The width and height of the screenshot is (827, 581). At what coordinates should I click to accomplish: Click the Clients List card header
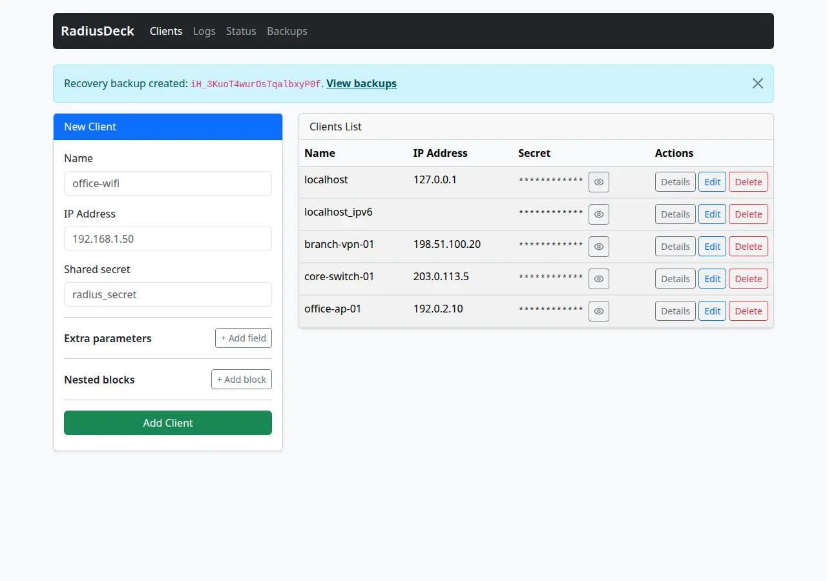pos(536,127)
